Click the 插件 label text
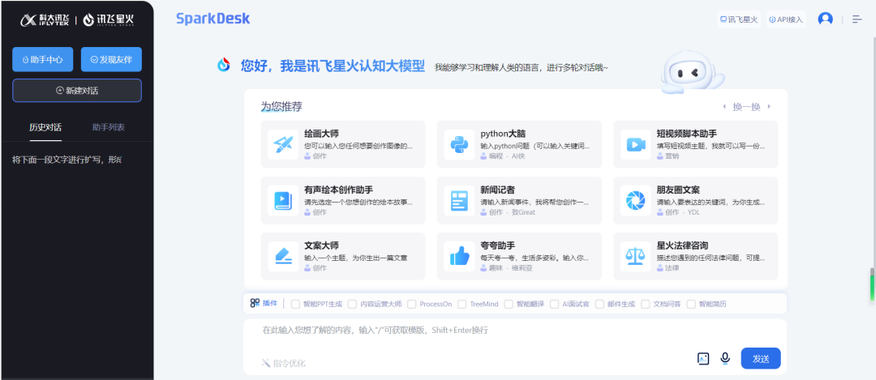Viewport: 876px width, 380px height. pyautogui.click(x=270, y=303)
